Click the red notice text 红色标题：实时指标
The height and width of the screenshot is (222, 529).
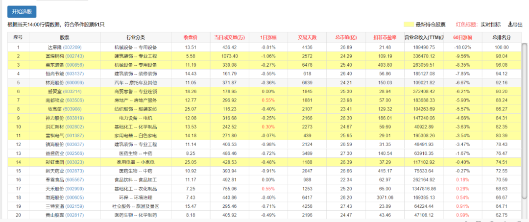pyautogui.click(x=478, y=25)
